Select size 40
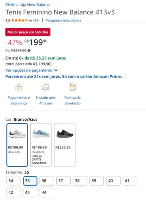The width and height of the screenshot is (146, 200). [x=113, y=181]
